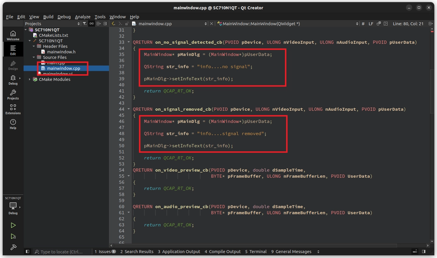
Task: Toggle the right sidebar visibility
Action: (424, 252)
